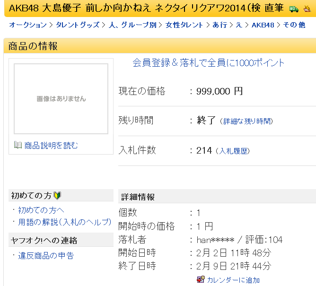The height and width of the screenshot is (286, 316).
Task: Open 会員登録＆落札で全員に1000ポイント promotion link
Action: (209, 63)
